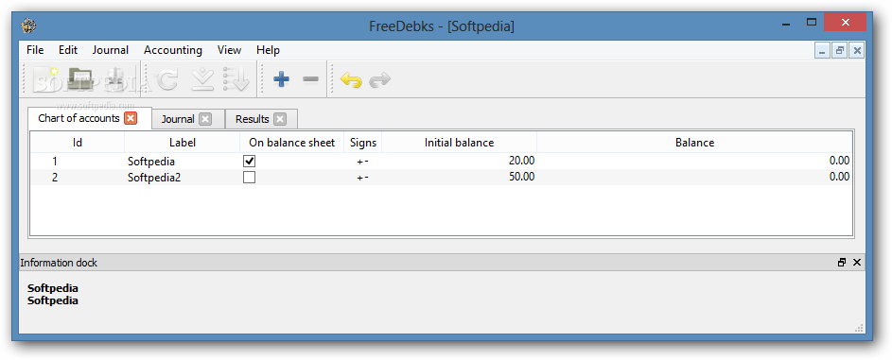Maximize the FreeDebks main window
The image size is (892, 360).
click(x=812, y=23)
